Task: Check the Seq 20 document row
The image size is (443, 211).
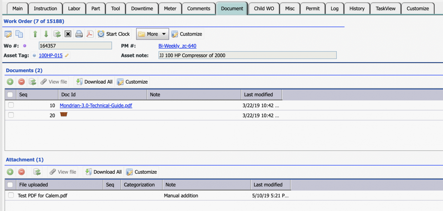Action: [11, 115]
